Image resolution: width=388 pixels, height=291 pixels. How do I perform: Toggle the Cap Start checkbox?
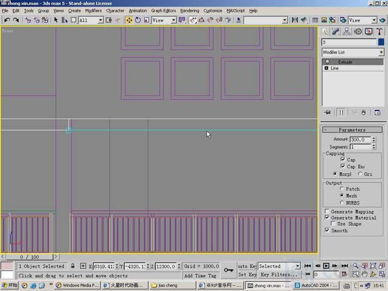click(x=343, y=160)
